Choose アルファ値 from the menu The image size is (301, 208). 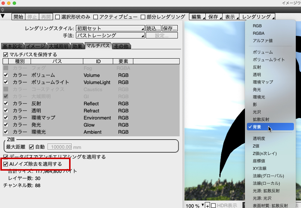click(x=270, y=41)
